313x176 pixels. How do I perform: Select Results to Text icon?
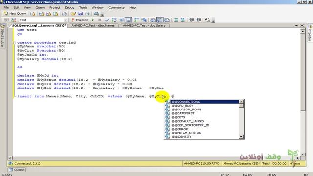[153, 20]
